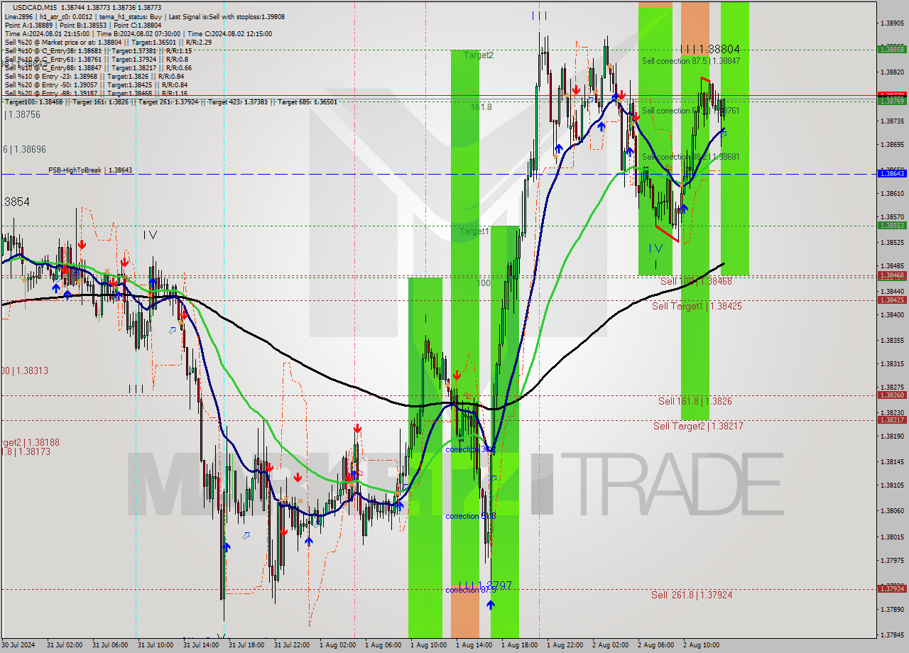The image size is (909, 653).
Task: Click the red 1.38260 price axis tag
Action: coord(892,395)
